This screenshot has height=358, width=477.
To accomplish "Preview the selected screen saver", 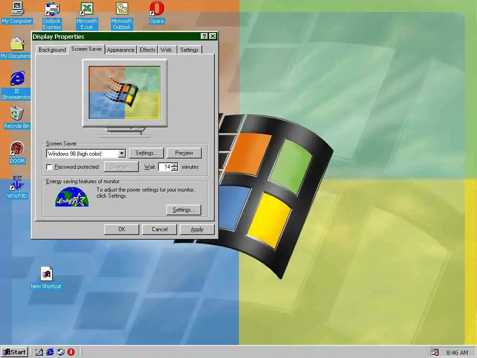I will tap(184, 153).
